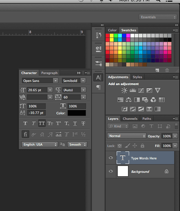Filter layers for pixel layers
Image resolution: width=180 pixels, height=211 pixels.
tap(135, 126)
